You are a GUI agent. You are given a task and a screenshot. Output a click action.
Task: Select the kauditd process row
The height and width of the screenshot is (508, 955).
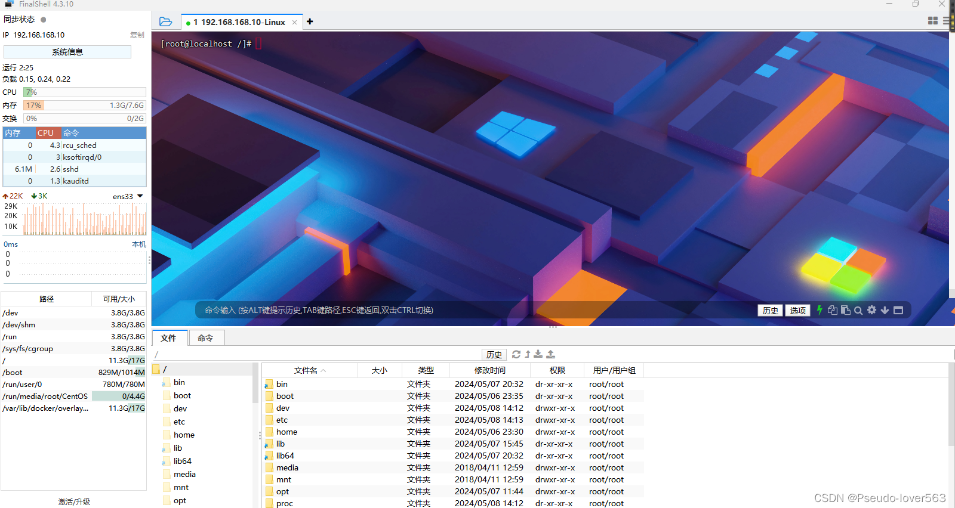(x=75, y=181)
